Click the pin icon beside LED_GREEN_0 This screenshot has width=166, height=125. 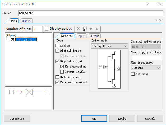click(12, 40)
